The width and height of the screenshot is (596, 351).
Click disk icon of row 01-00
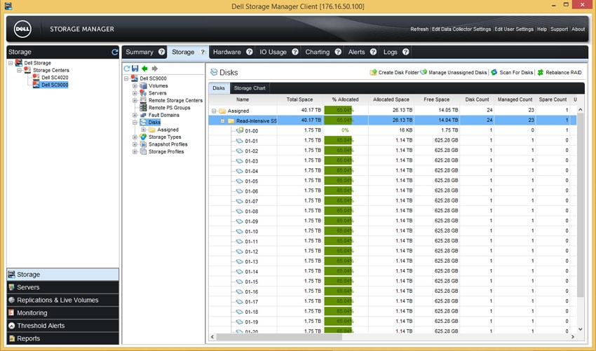pos(240,131)
